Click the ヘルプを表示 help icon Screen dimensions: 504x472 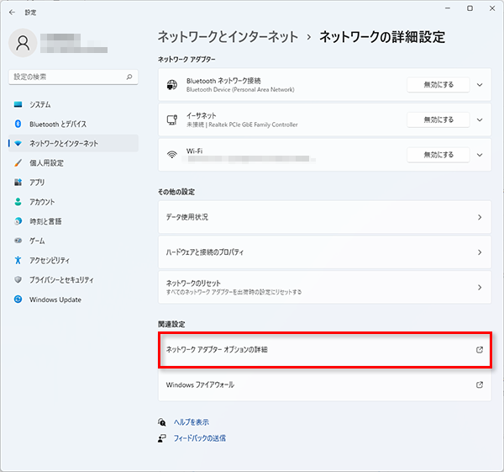click(x=162, y=422)
